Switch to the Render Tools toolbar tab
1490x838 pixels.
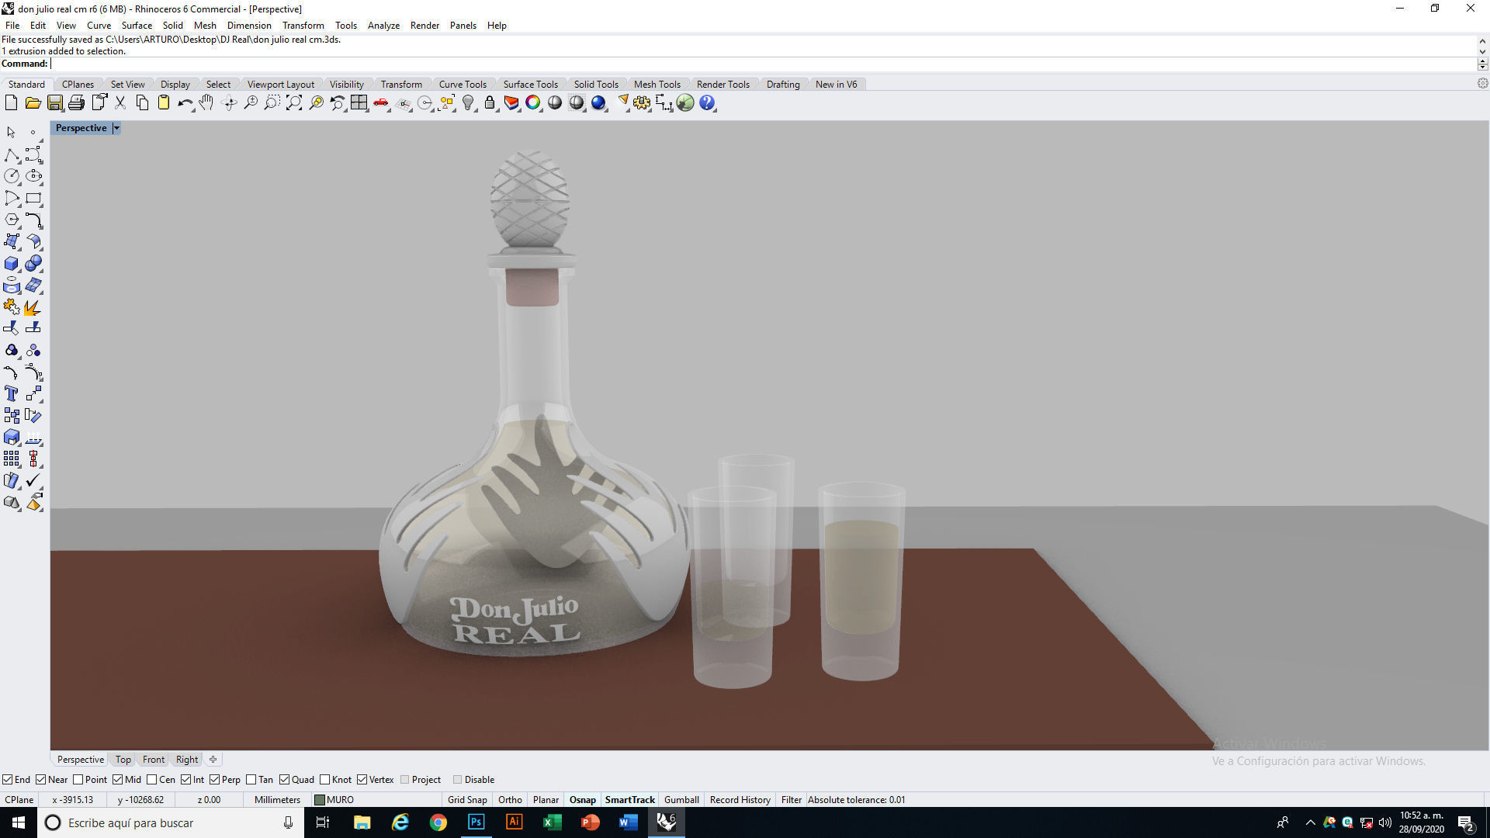pos(722,85)
